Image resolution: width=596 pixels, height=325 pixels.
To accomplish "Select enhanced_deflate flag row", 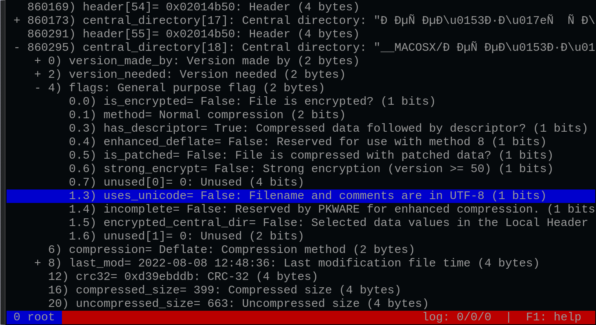I will (301, 142).
